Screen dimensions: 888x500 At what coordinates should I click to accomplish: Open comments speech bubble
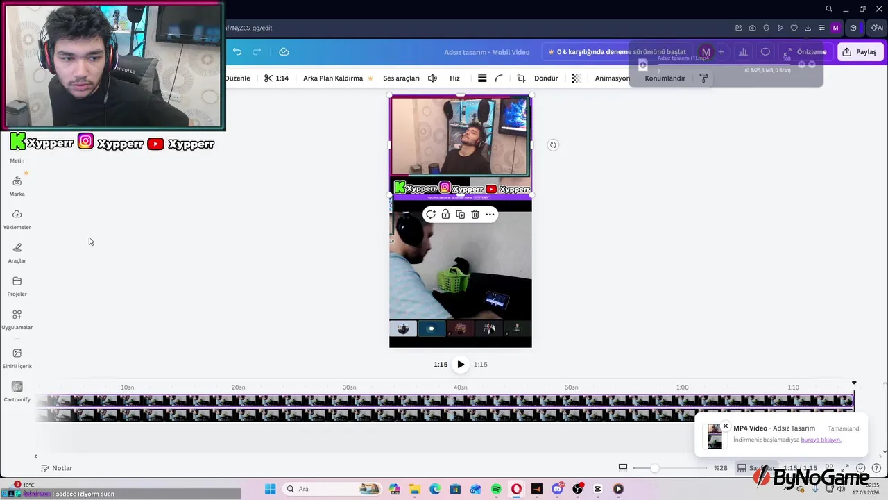click(x=765, y=52)
